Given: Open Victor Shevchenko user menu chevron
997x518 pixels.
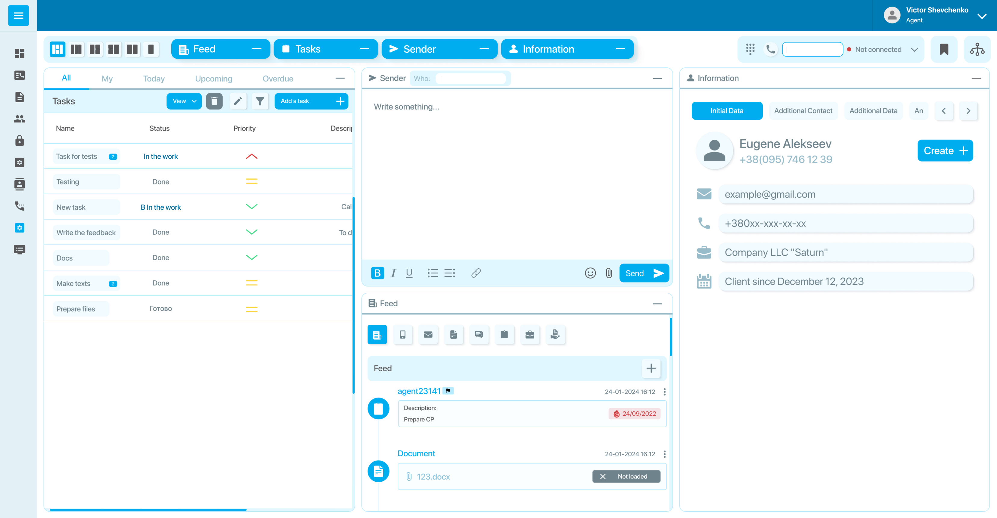Looking at the screenshot, I should point(982,16).
